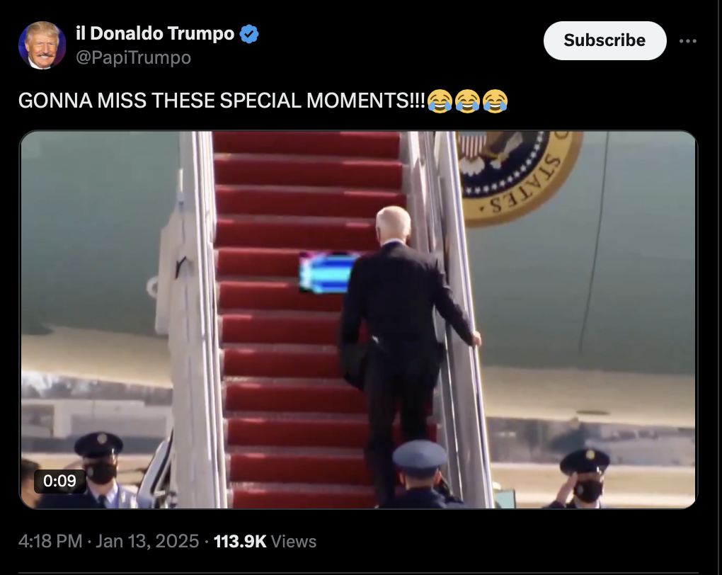Click the 0:09 video duration badge
The image size is (722, 575).
click(59, 481)
